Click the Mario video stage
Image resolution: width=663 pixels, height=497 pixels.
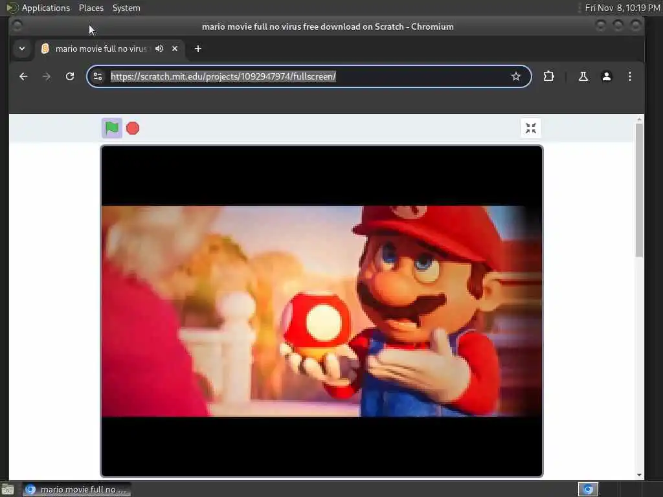(x=321, y=311)
